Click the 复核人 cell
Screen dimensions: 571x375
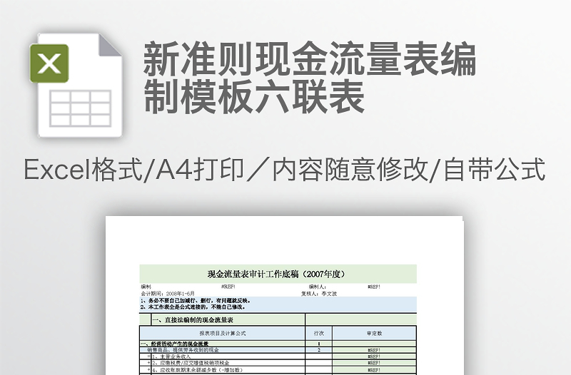coord(318,294)
